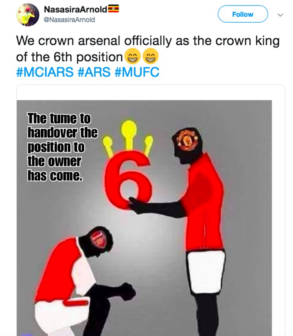Click the kneeling player figure
The width and height of the screenshot is (293, 336).
[84, 281]
